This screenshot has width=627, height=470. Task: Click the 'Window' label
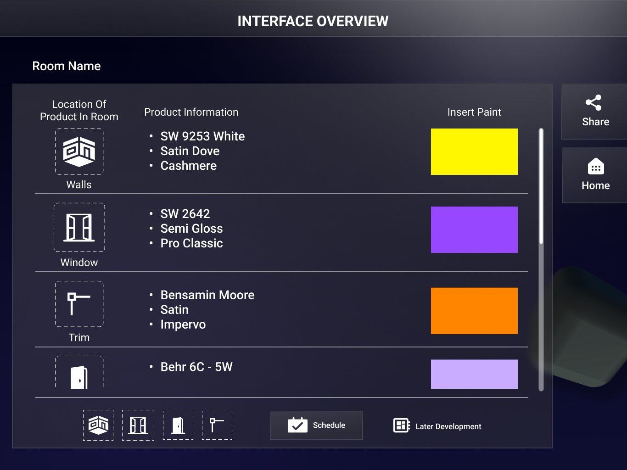(79, 263)
